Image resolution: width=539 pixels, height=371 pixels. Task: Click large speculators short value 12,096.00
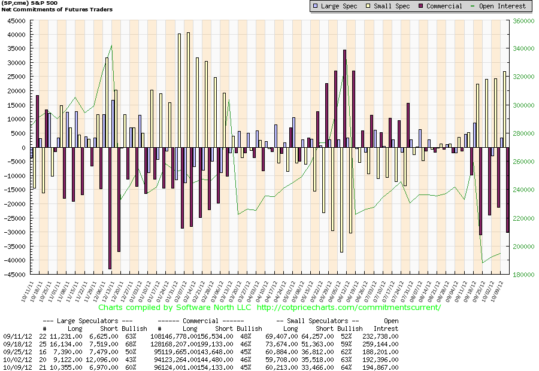click(x=102, y=360)
